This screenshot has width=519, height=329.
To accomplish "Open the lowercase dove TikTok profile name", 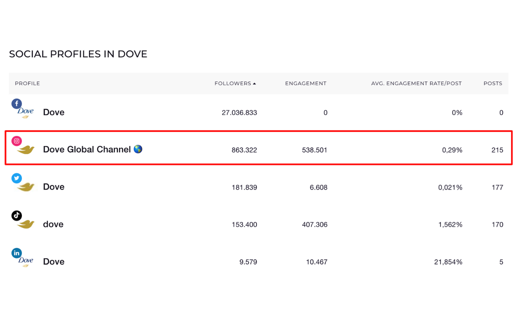I will click(53, 224).
